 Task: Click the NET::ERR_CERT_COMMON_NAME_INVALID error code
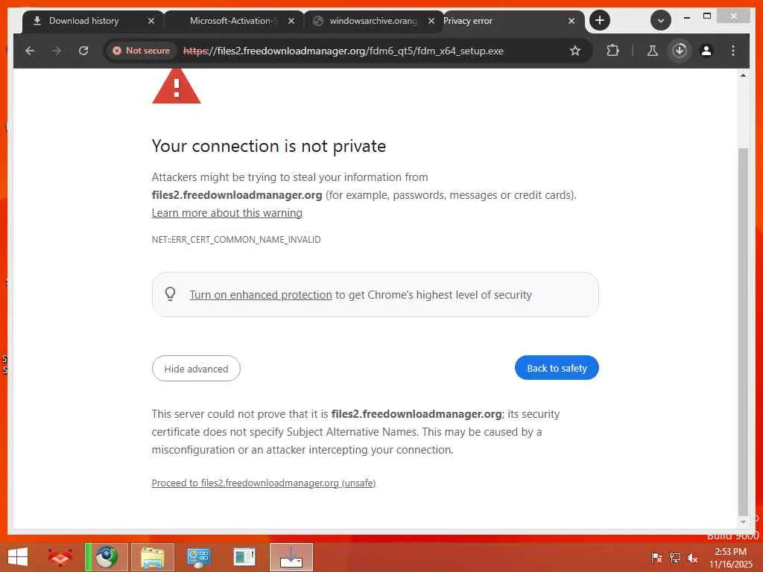click(x=236, y=239)
